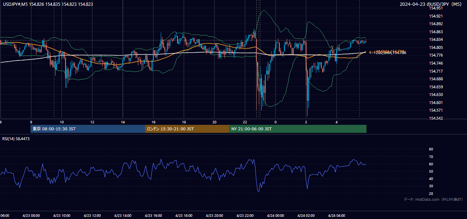The width and height of the screenshot is (467, 219).
Task: Click hour tick 16 below price chart
Action: point(153,122)
